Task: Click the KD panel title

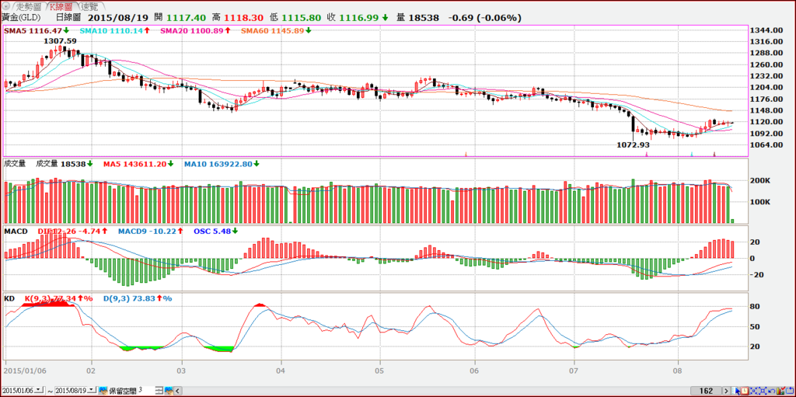Action: (9, 298)
